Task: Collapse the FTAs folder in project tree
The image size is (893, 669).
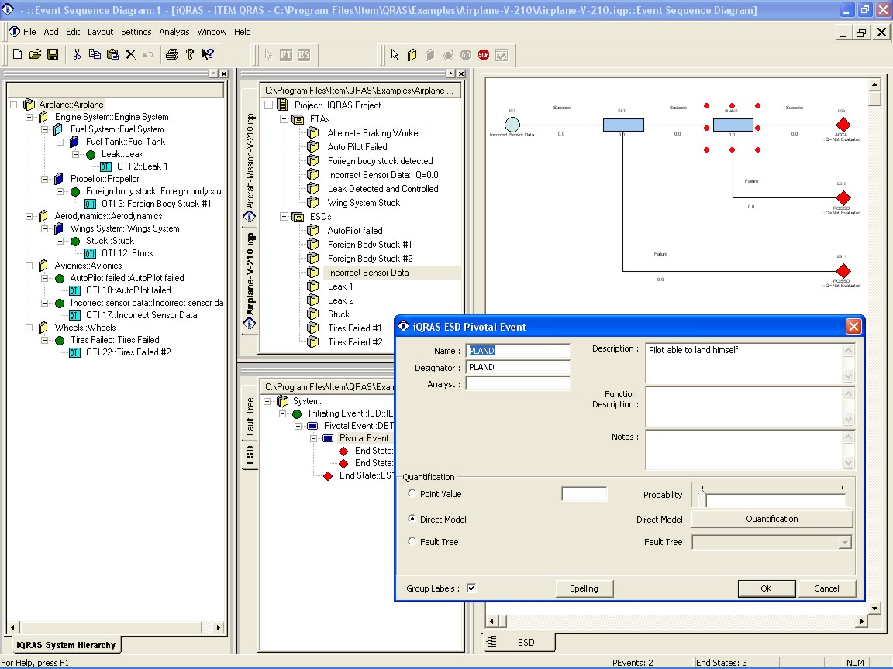Action: [x=284, y=119]
